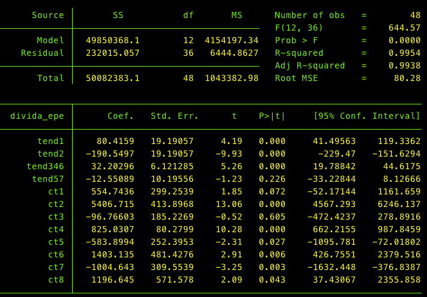427x297 pixels.
Task: Click tend57 standard error 10.19556
Action: click(172, 179)
